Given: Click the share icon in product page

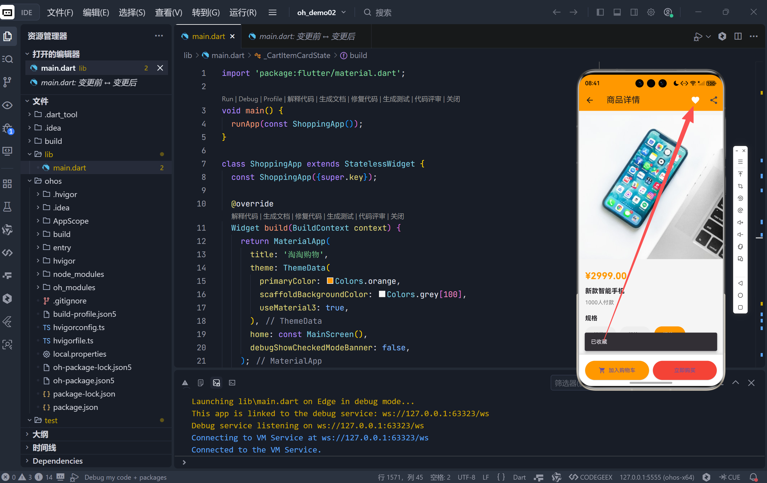Looking at the screenshot, I should [714, 100].
